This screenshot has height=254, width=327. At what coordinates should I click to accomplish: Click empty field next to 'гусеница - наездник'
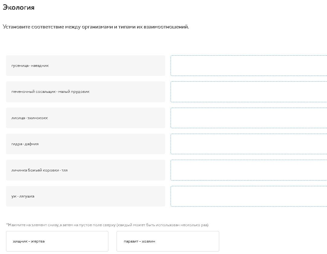[248, 66]
